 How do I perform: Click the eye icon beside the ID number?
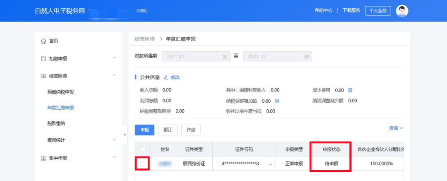pos(270,164)
